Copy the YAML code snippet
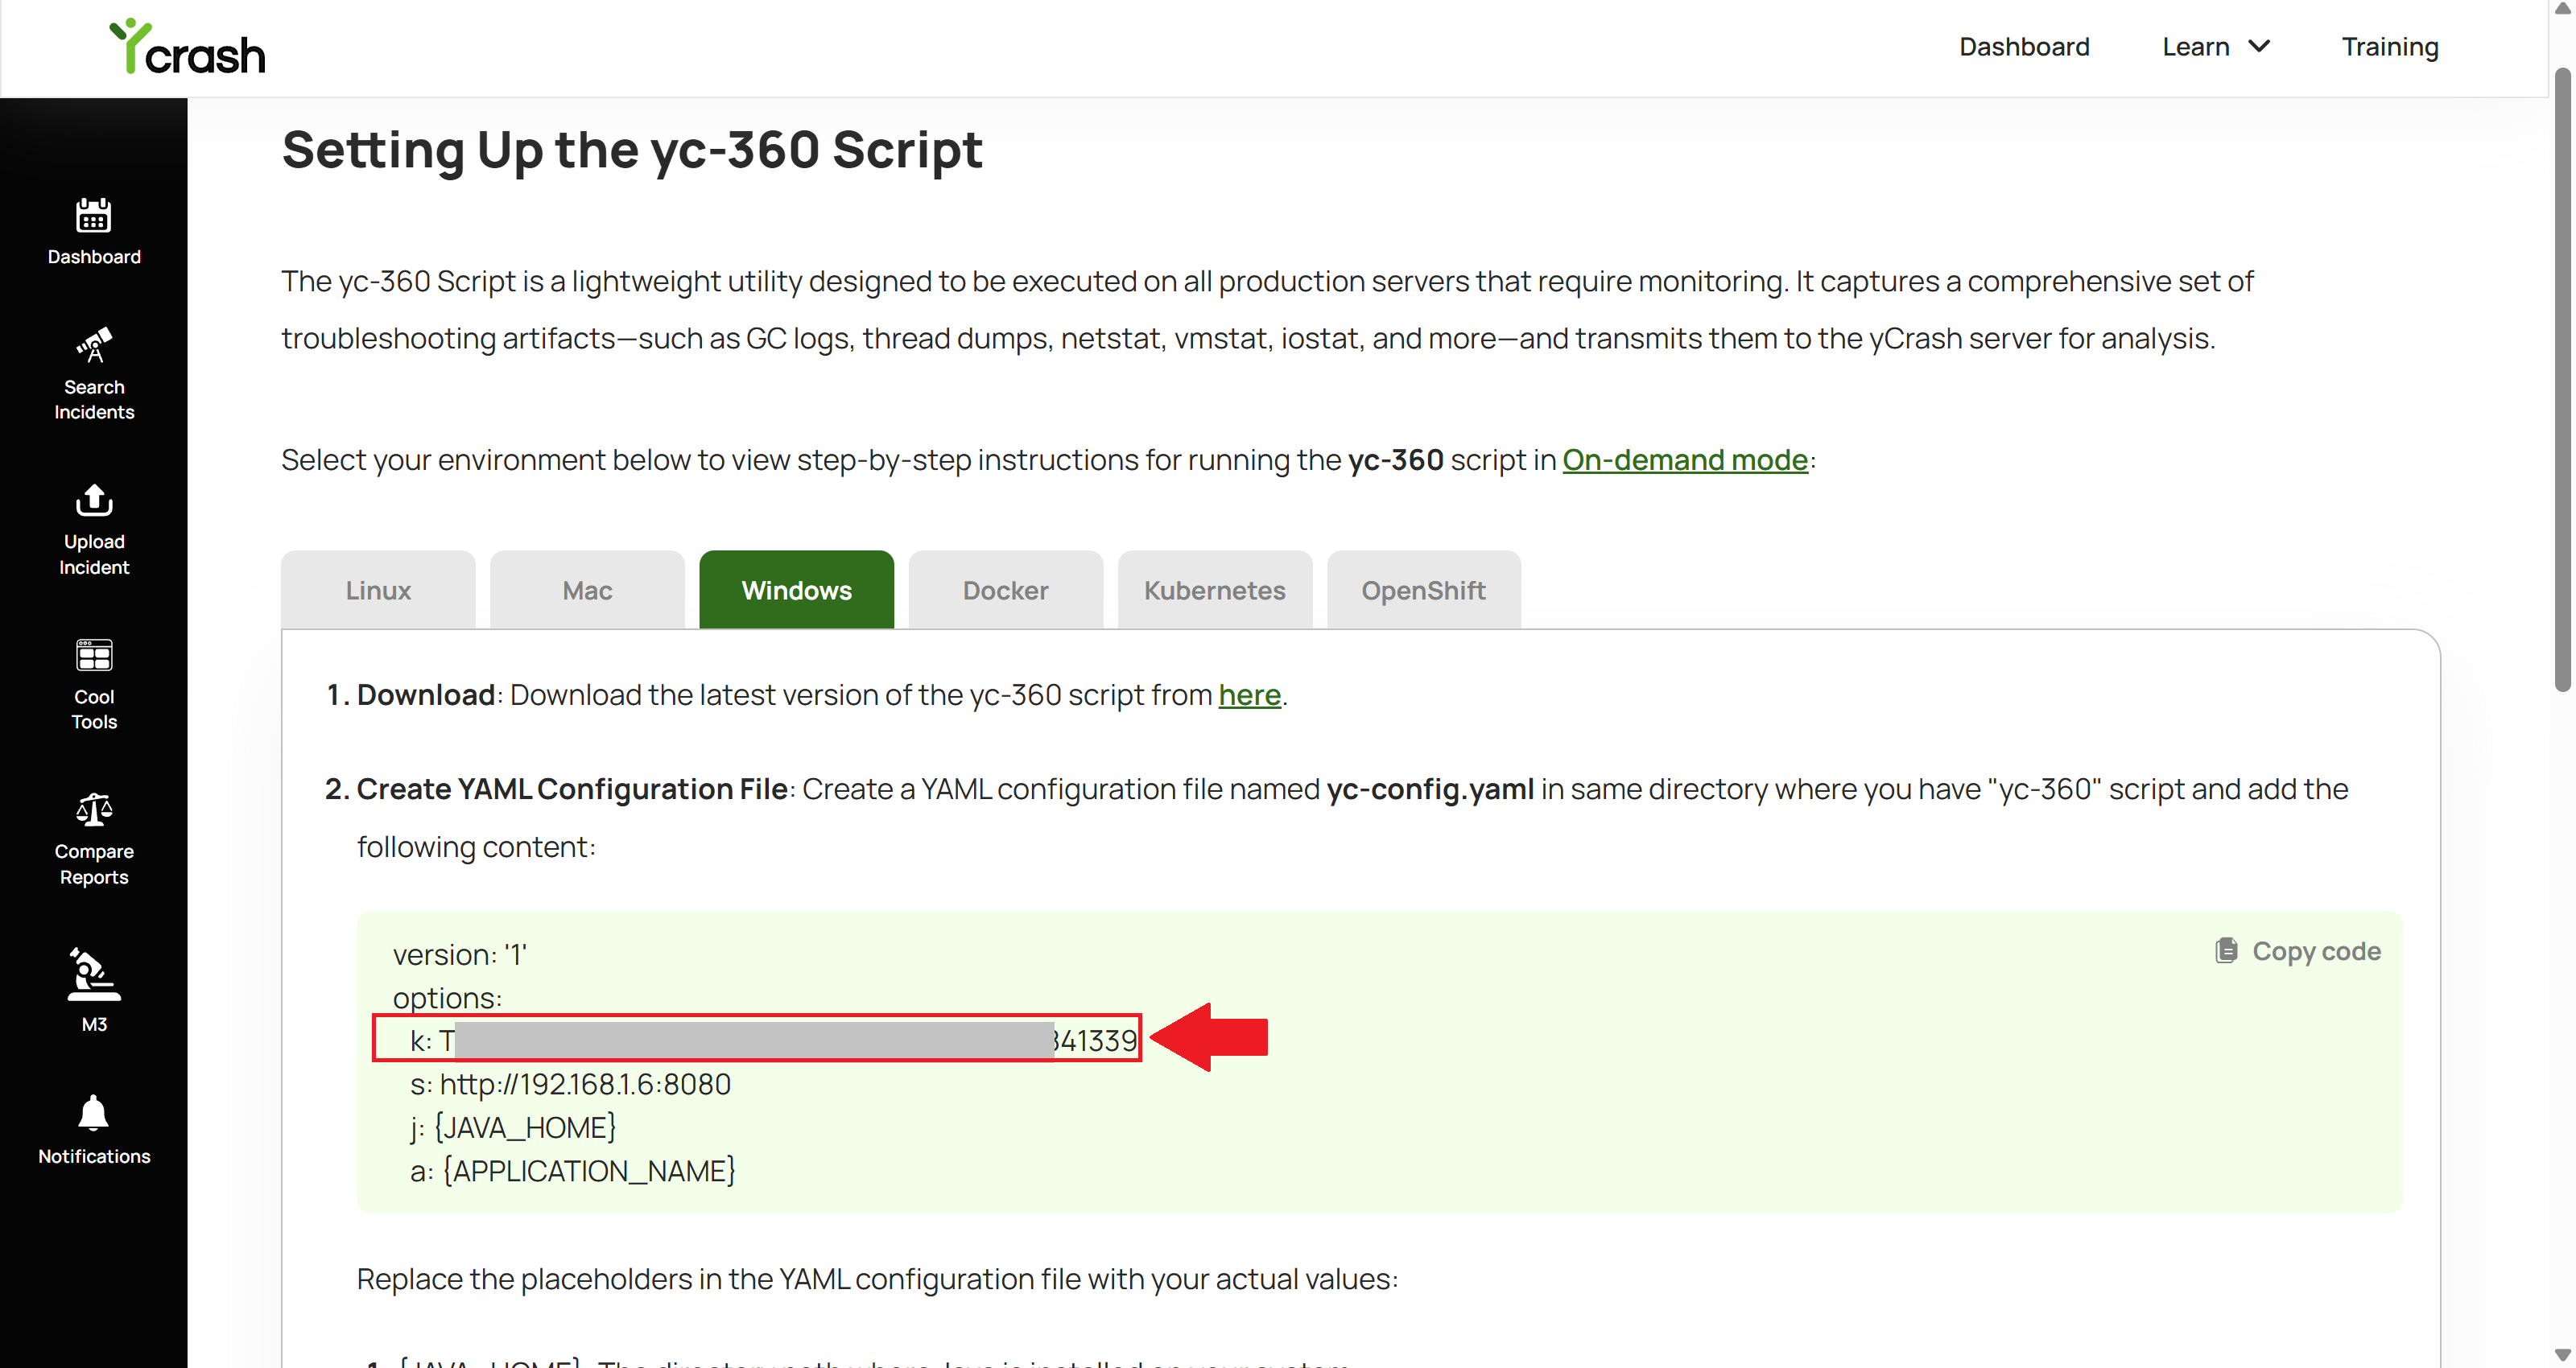Viewport: 2576px width, 1368px height. pos(2298,951)
